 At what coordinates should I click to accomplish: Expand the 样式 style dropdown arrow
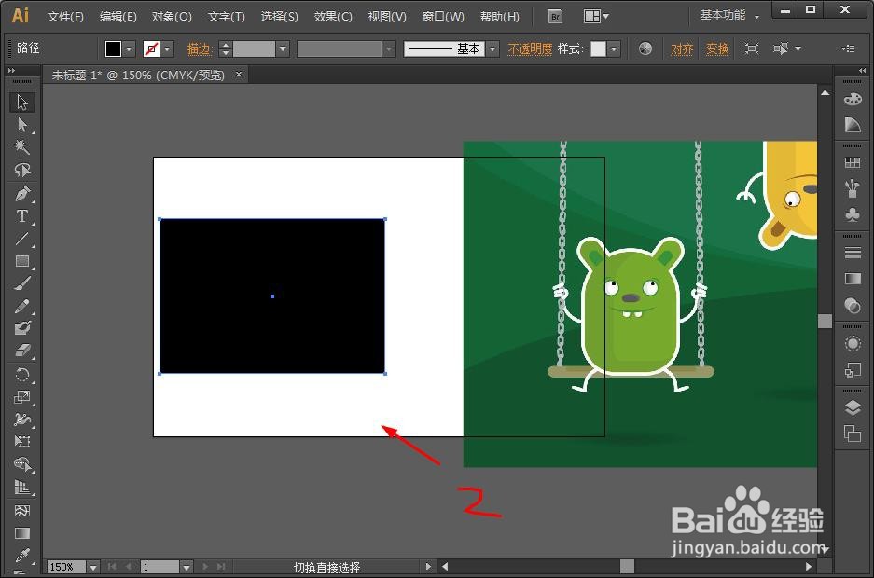point(614,49)
